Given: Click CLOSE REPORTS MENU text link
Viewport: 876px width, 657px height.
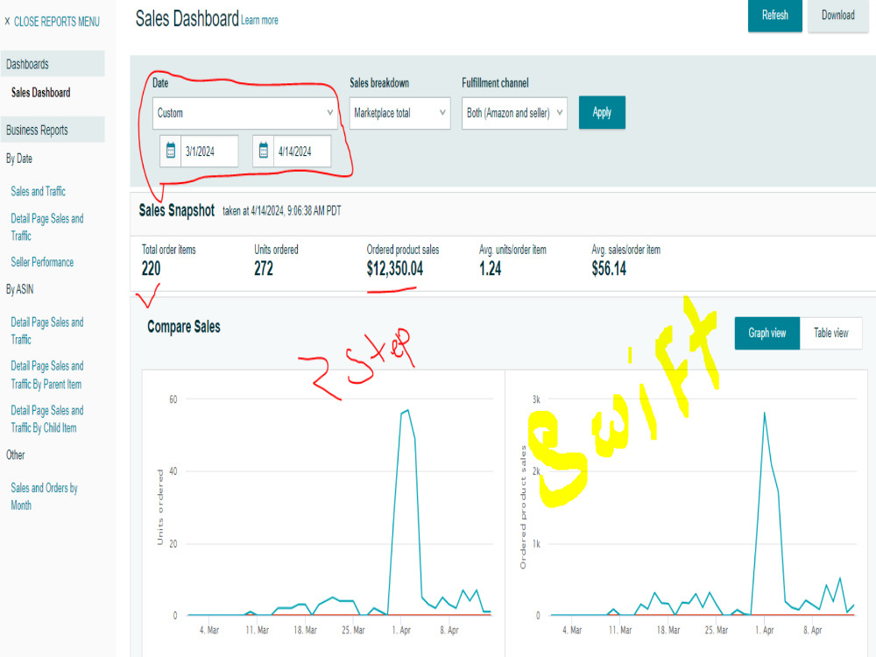Looking at the screenshot, I should [57, 21].
